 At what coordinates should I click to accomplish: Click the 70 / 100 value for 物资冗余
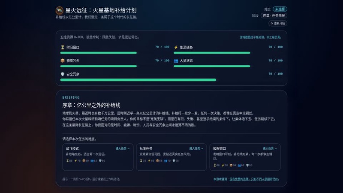coord(162,60)
